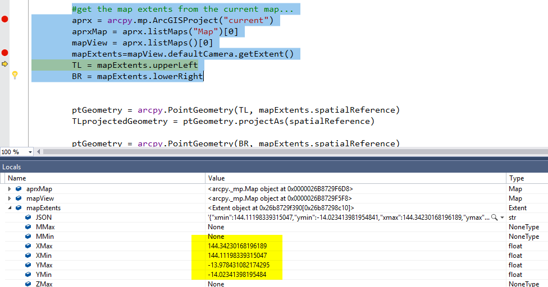Image resolution: width=548 pixels, height=287 pixels.
Task: Open the JSON visualizer dropdown arrow
Action: tap(502, 217)
